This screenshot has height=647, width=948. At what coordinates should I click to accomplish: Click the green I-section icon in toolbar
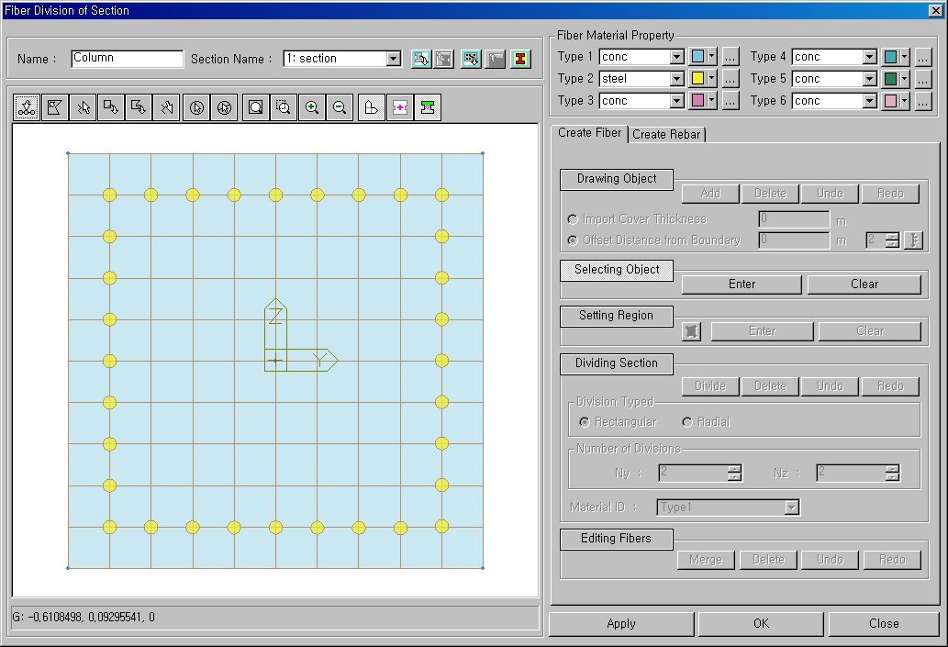point(427,108)
